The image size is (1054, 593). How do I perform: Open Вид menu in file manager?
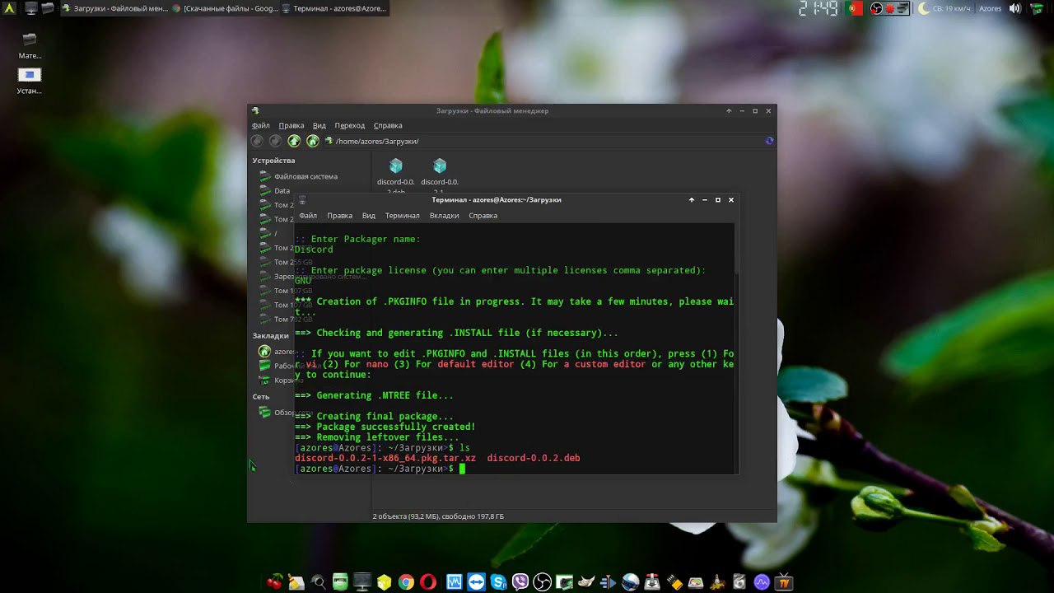319,125
